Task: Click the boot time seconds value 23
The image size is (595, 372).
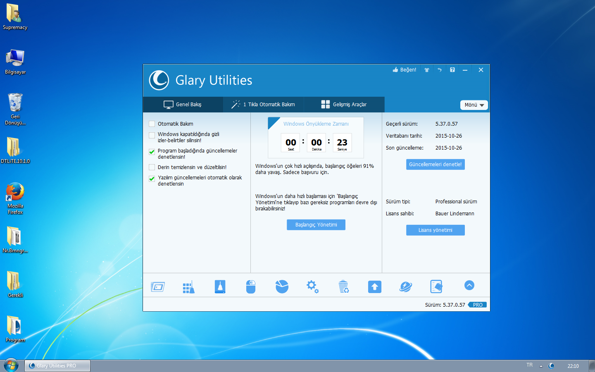Action: 342,142
